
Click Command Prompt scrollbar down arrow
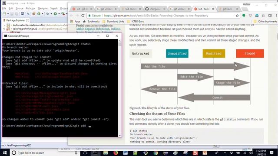click(x=120, y=135)
